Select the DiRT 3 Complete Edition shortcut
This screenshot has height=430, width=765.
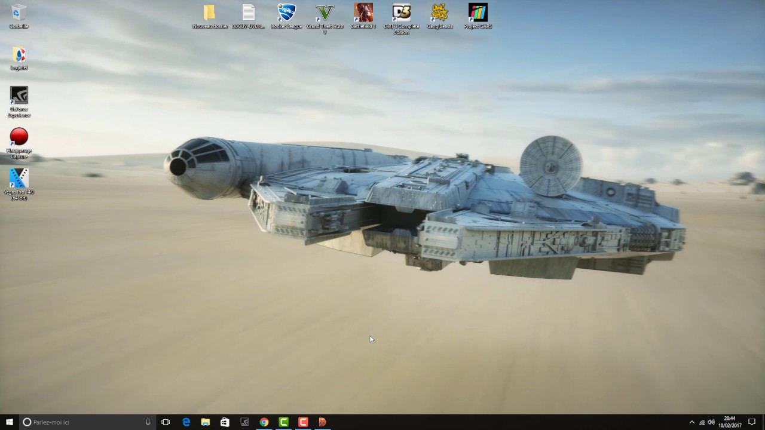[402, 19]
